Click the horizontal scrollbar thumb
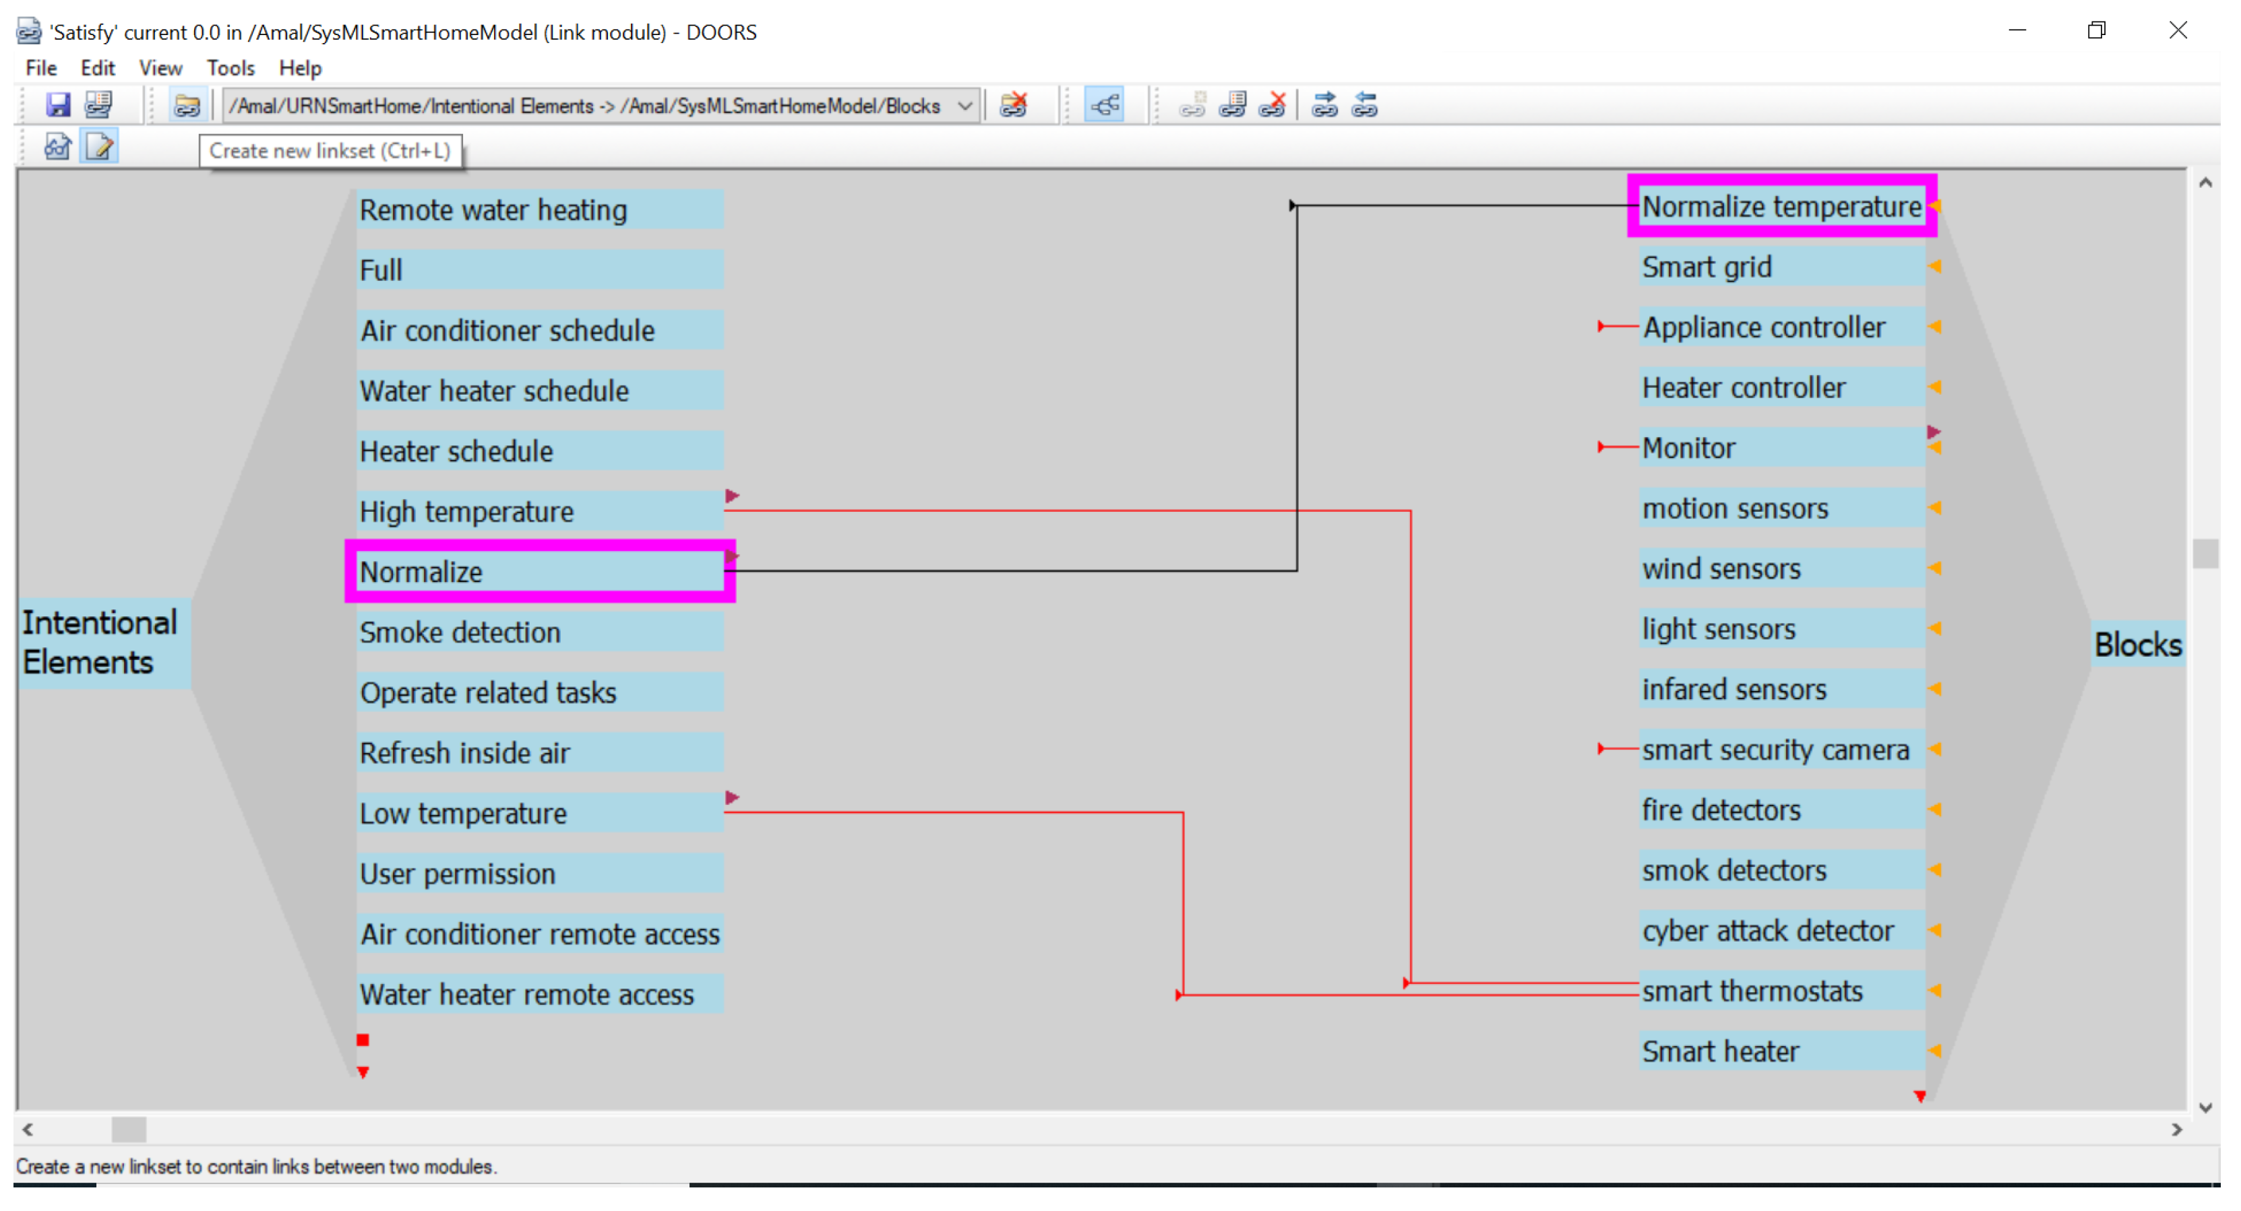This screenshot has height=1211, width=2241. click(x=129, y=1130)
